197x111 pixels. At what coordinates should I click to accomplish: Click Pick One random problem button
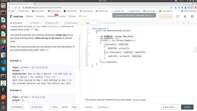click(x=37, y=107)
